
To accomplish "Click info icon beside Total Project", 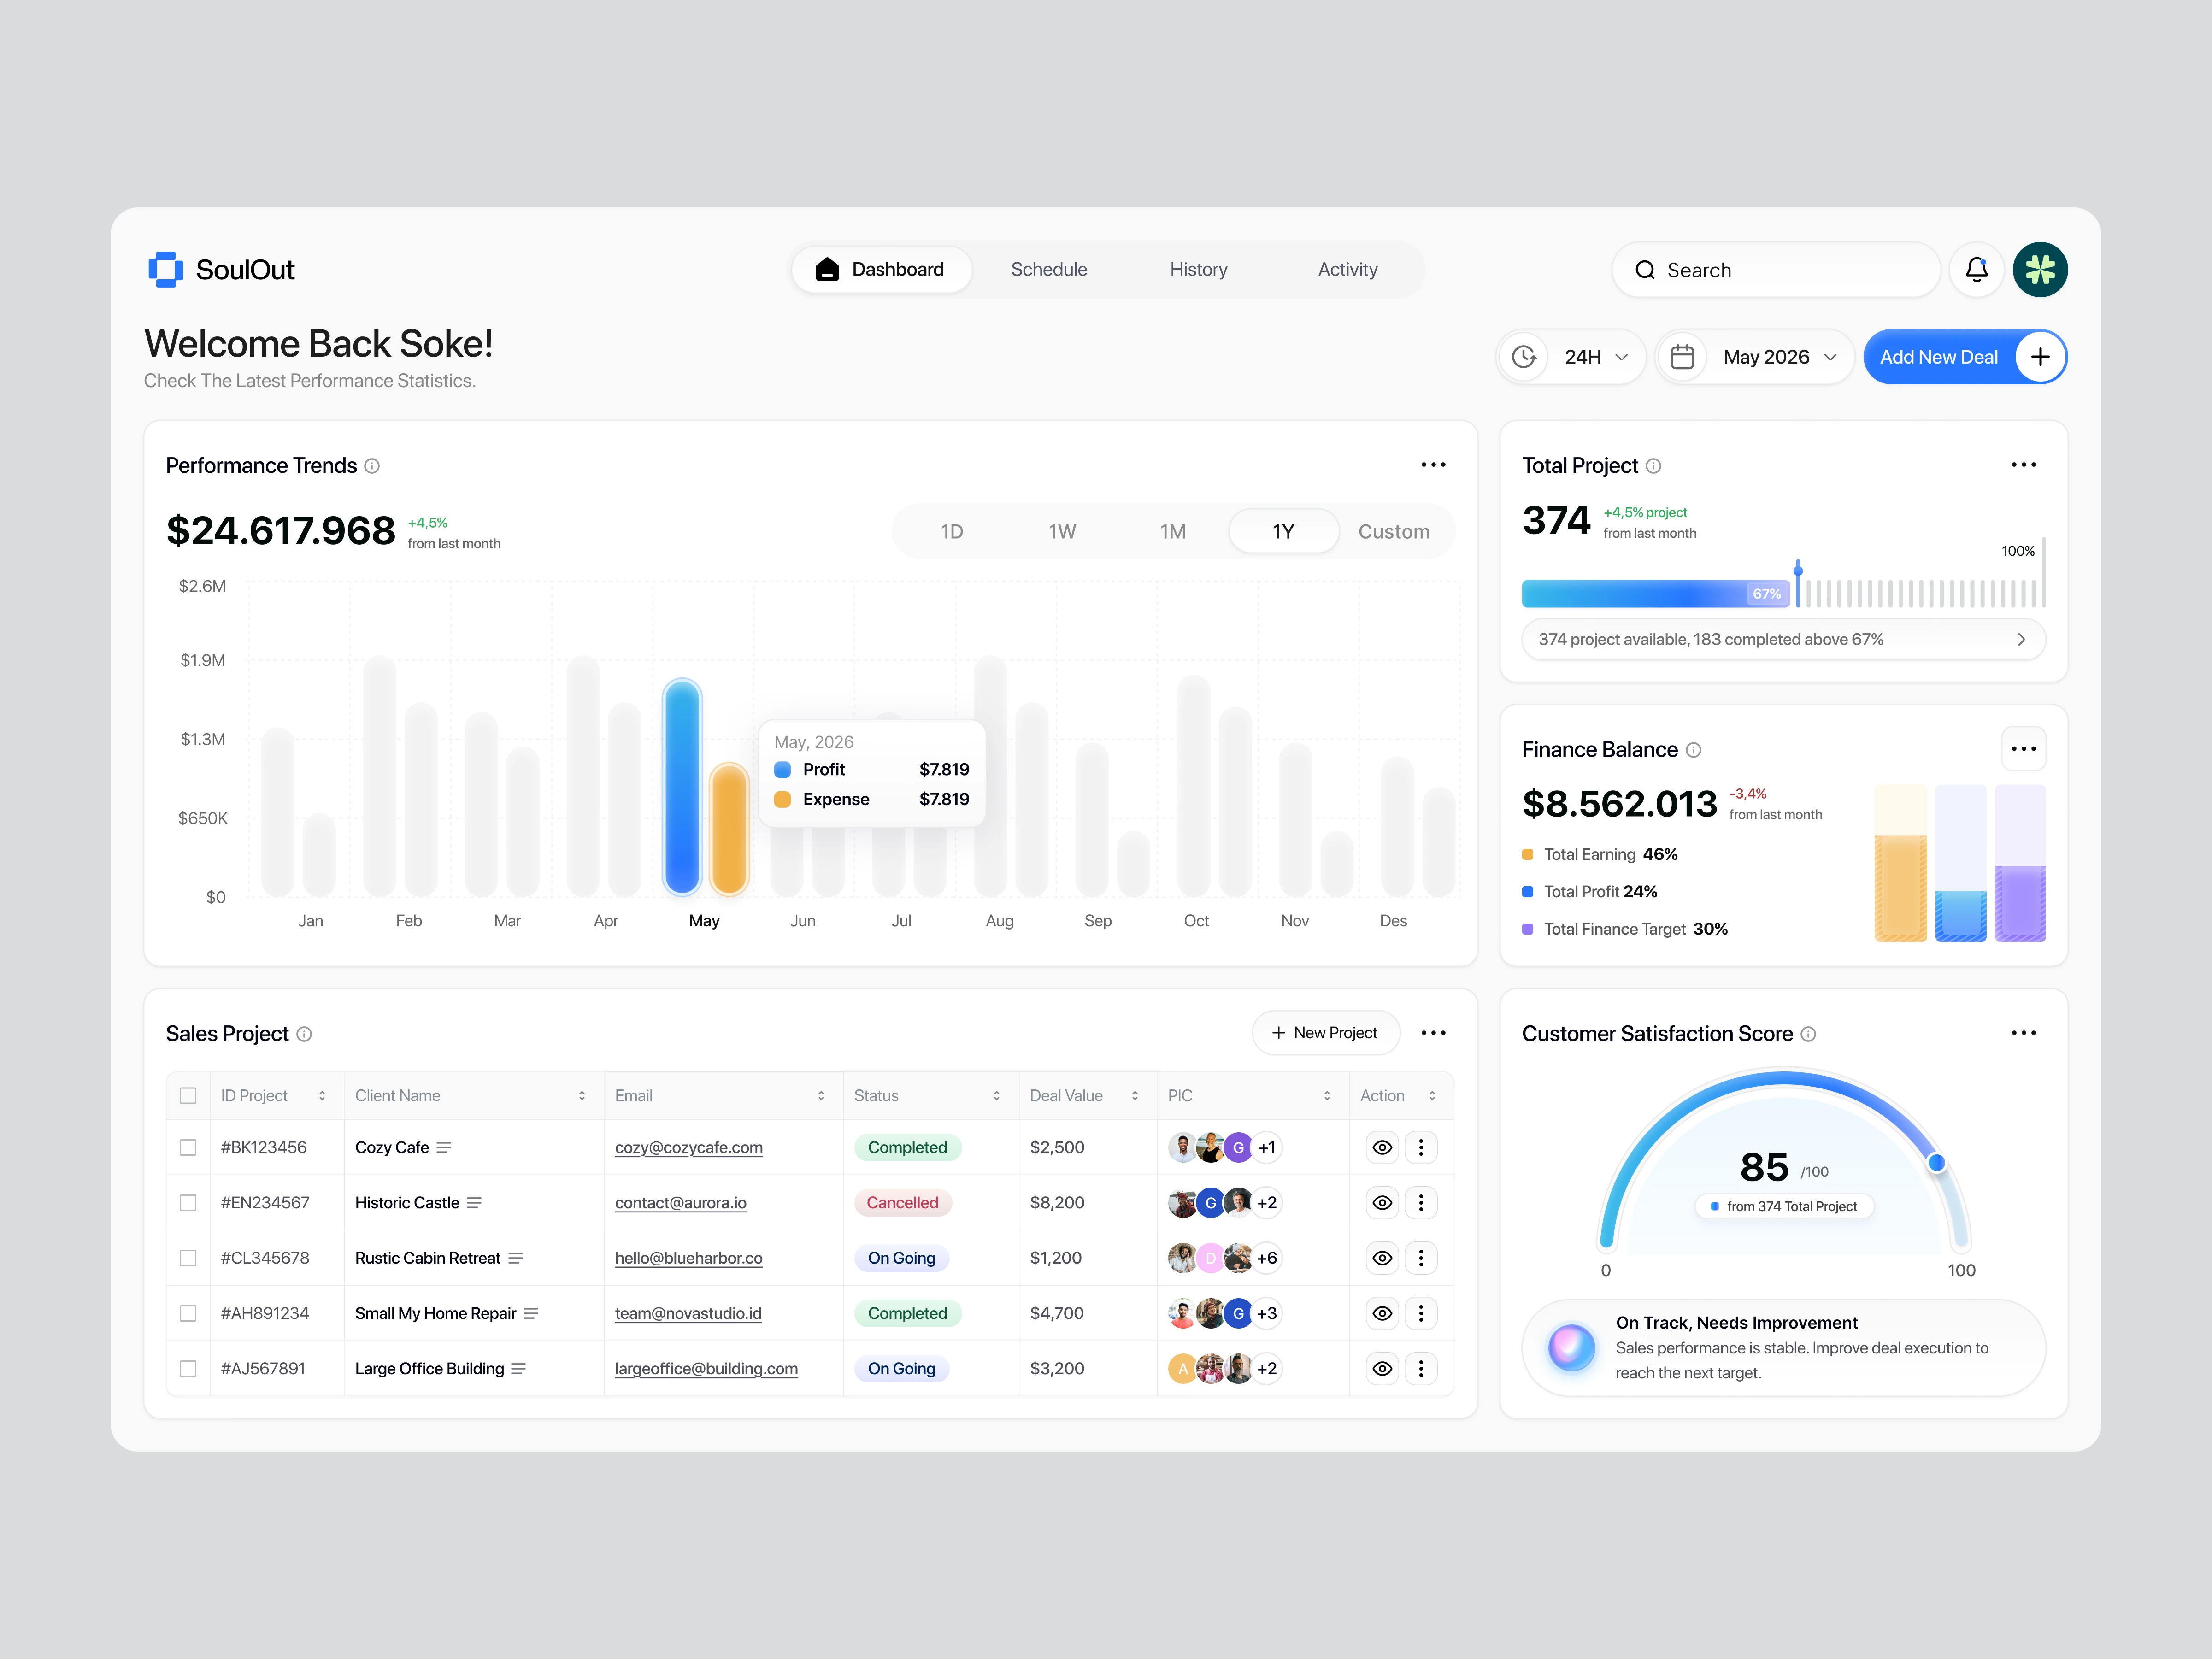I will pyautogui.click(x=1653, y=466).
